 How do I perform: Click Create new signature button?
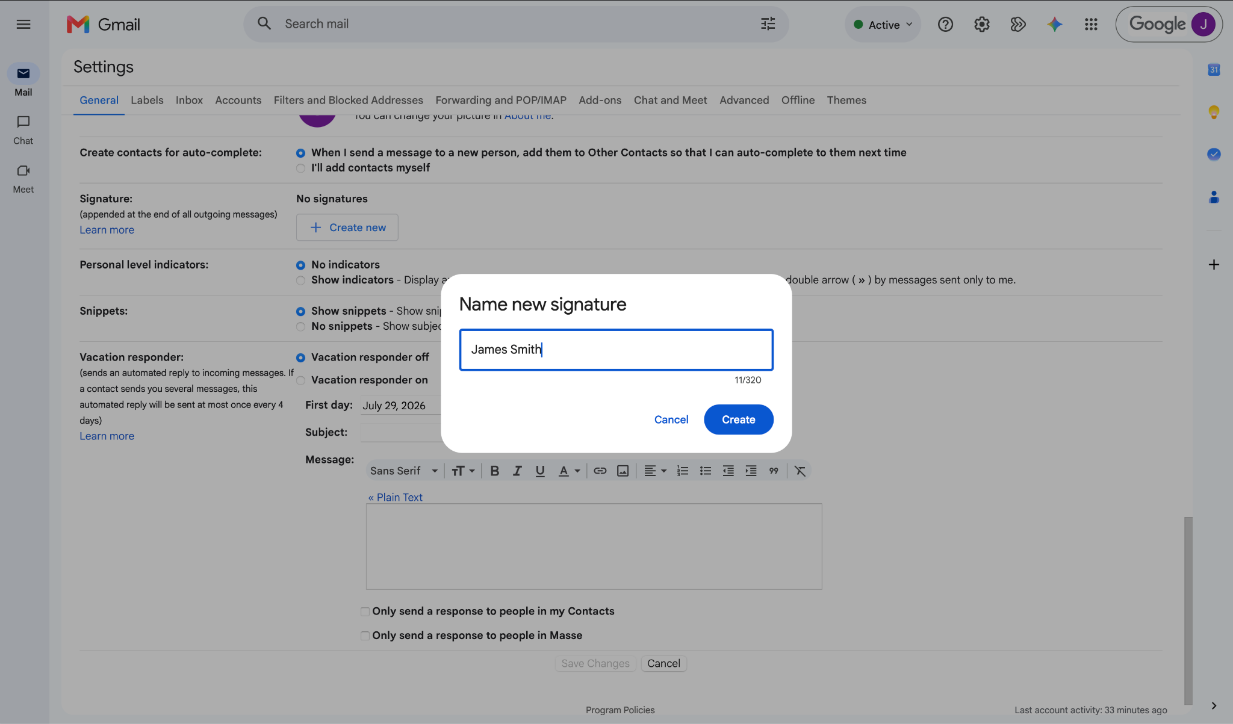click(x=347, y=227)
